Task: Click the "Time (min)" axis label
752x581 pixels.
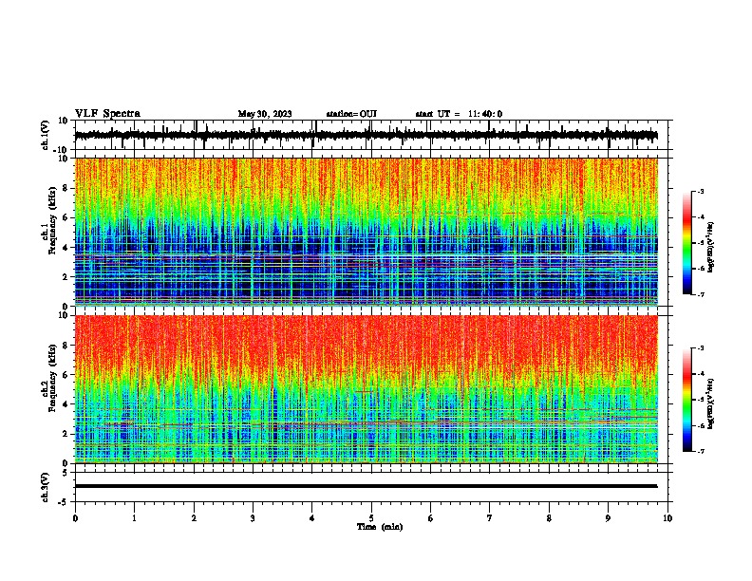Action: [x=380, y=527]
